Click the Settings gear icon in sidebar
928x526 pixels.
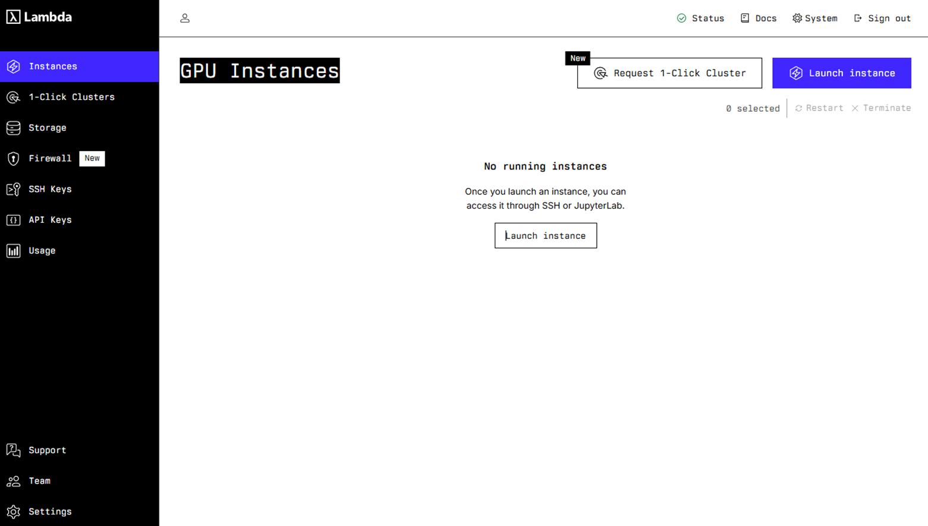pyautogui.click(x=13, y=512)
